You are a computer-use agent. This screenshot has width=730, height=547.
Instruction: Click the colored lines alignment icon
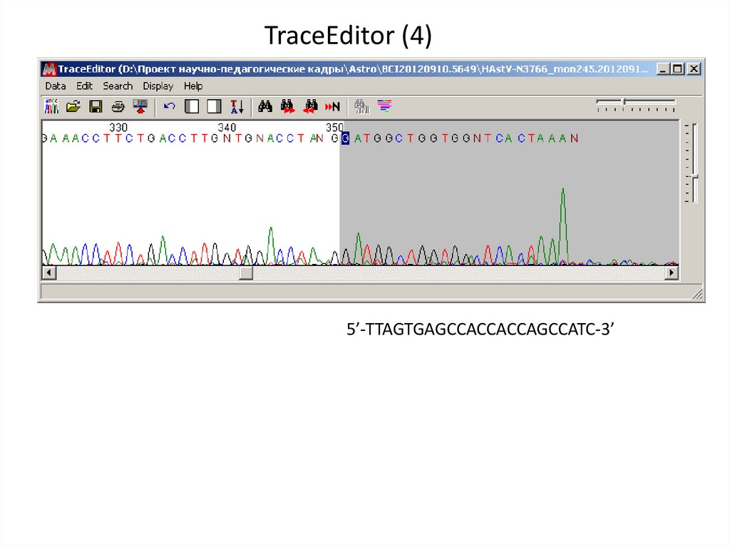click(x=384, y=106)
